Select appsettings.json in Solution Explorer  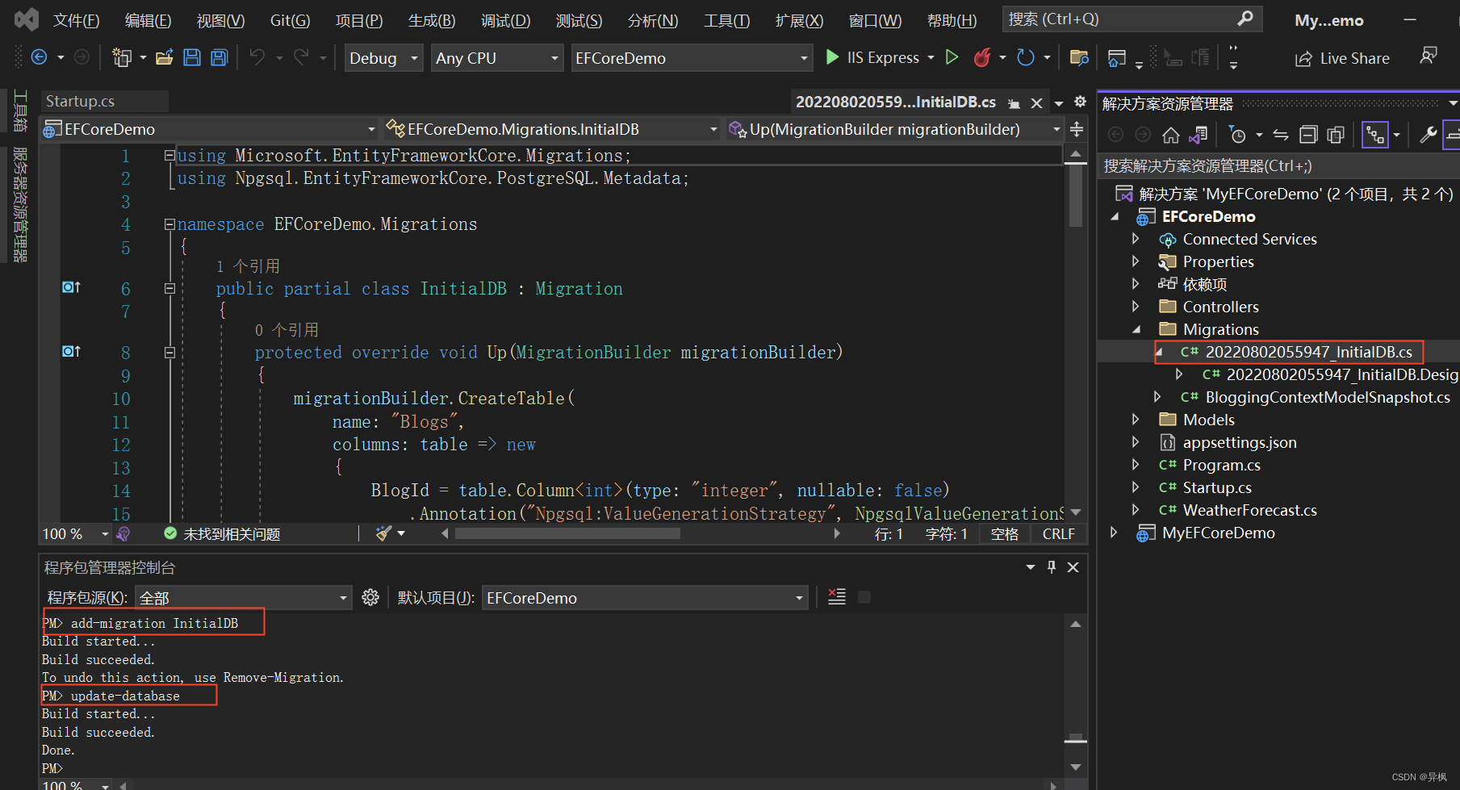1240,442
